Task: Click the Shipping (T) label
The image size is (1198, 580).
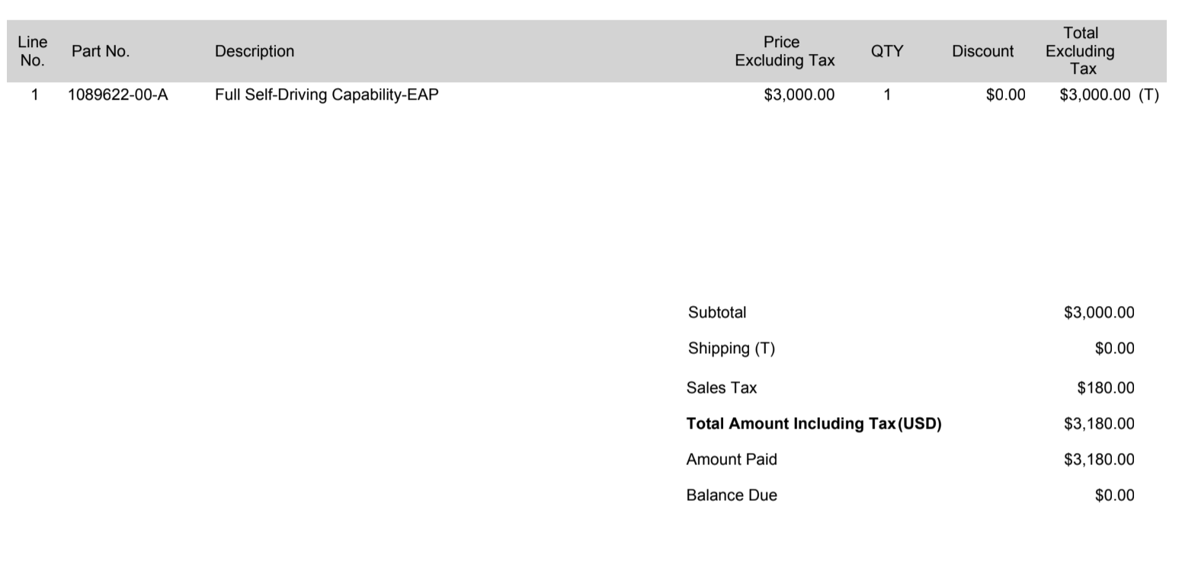Action: pyautogui.click(x=731, y=349)
